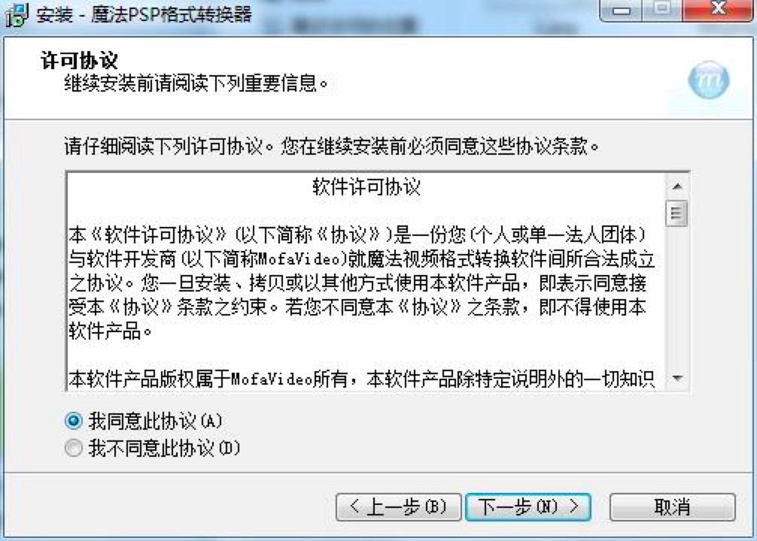The image size is (757, 541).
Task: Click the 我同意此协议(A) label text
Action: pos(156,421)
